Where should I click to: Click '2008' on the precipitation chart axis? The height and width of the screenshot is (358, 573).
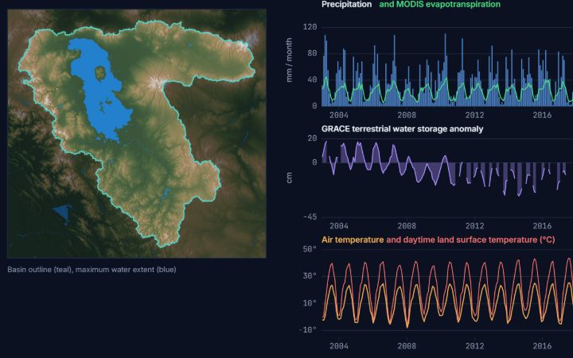[x=407, y=115]
